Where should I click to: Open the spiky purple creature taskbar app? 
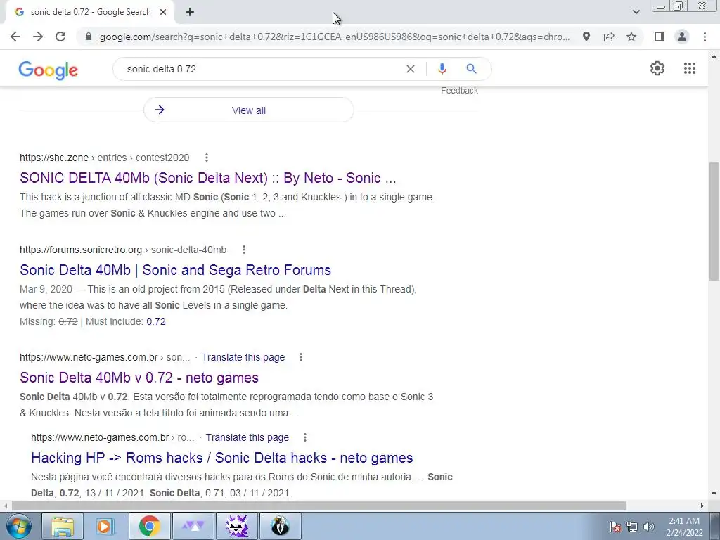point(236,526)
